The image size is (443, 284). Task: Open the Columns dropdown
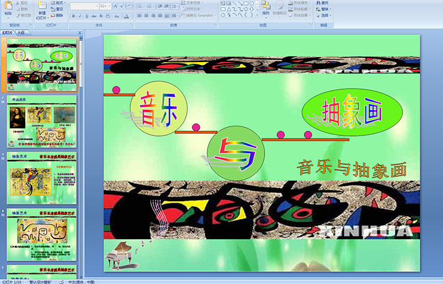pyautogui.click(x=175, y=16)
